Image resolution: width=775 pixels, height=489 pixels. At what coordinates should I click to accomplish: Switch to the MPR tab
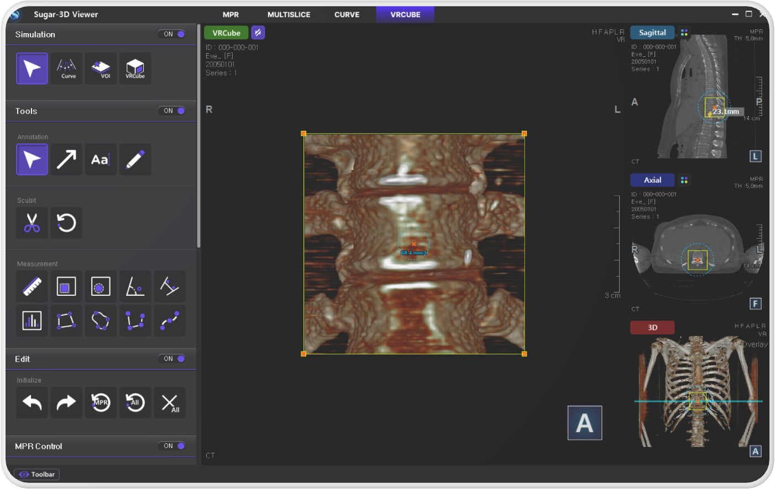tap(231, 15)
